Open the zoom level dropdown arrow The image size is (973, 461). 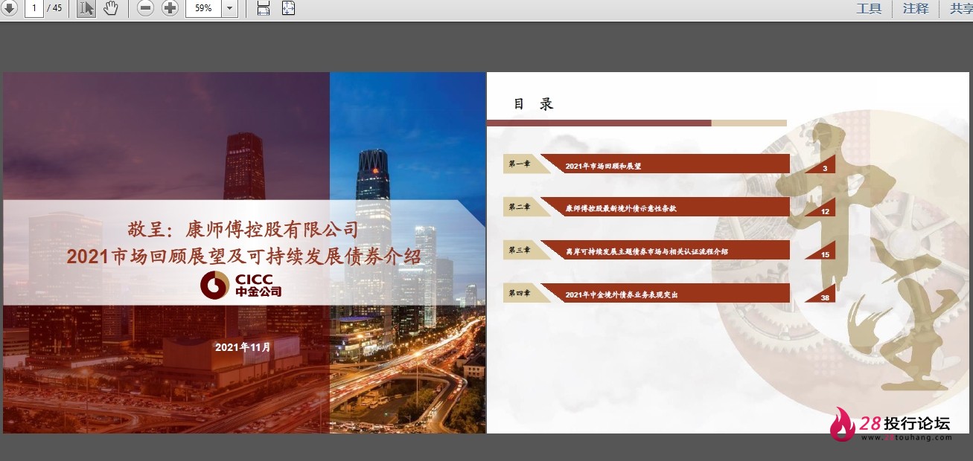coord(229,8)
